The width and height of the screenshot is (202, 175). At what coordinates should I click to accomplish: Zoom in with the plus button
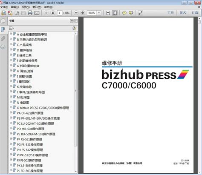pos(83,13)
